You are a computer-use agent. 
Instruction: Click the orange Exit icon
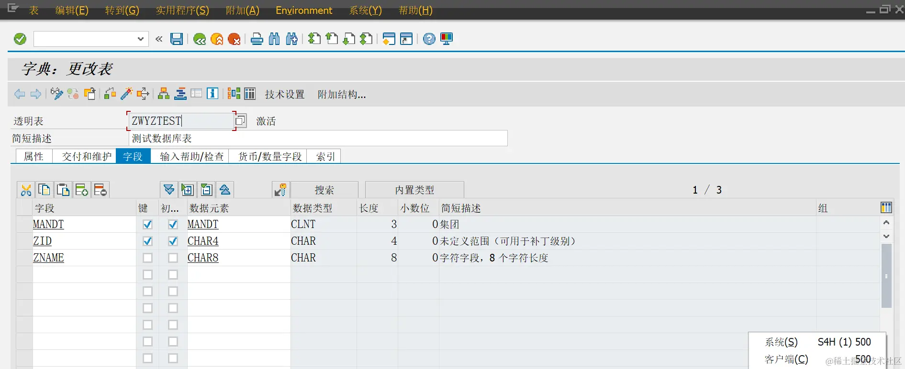(217, 39)
